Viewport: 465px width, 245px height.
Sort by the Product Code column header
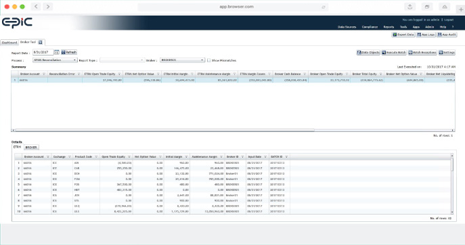(83, 156)
